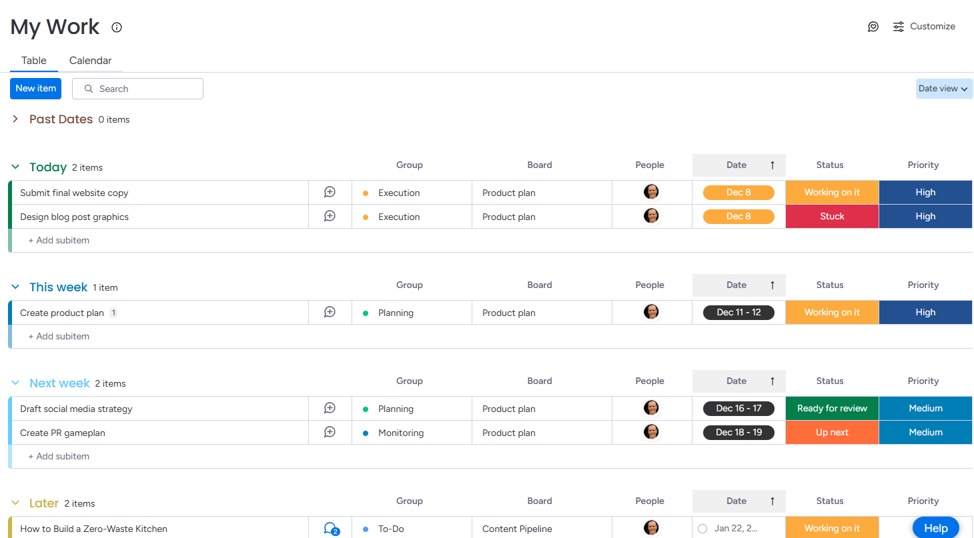Open the feedback chat icon in top right

click(x=873, y=27)
